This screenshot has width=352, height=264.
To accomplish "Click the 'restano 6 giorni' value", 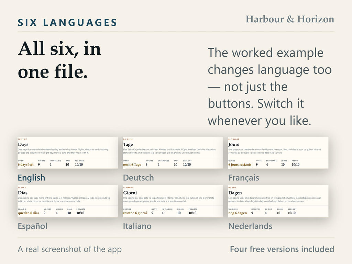I will [x=135, y=213].
